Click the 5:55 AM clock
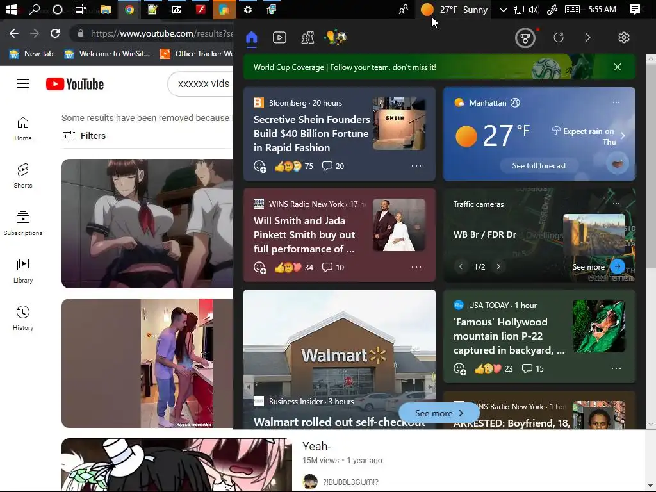This screenshot has height=492, width=656. pyautogui.click(x=602, y=9)
